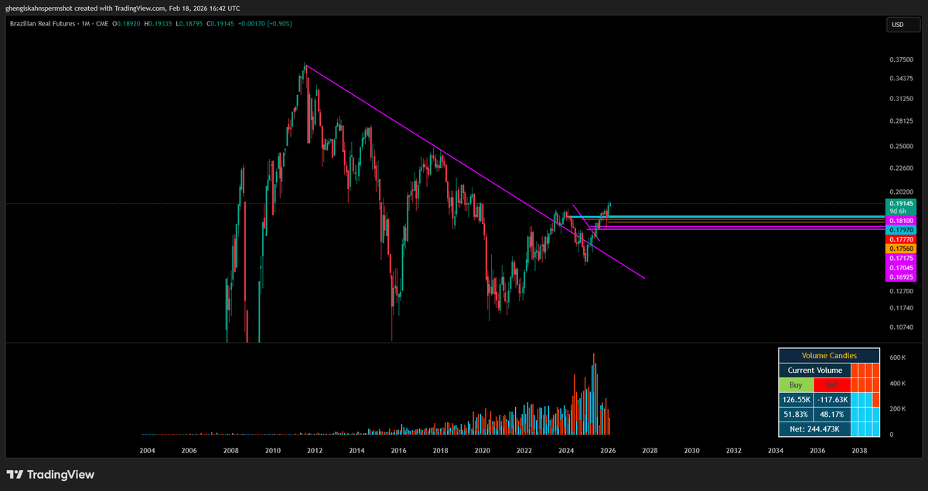Click the USD currency button
This screenshot has height=491, width=928.
[902, 25]
